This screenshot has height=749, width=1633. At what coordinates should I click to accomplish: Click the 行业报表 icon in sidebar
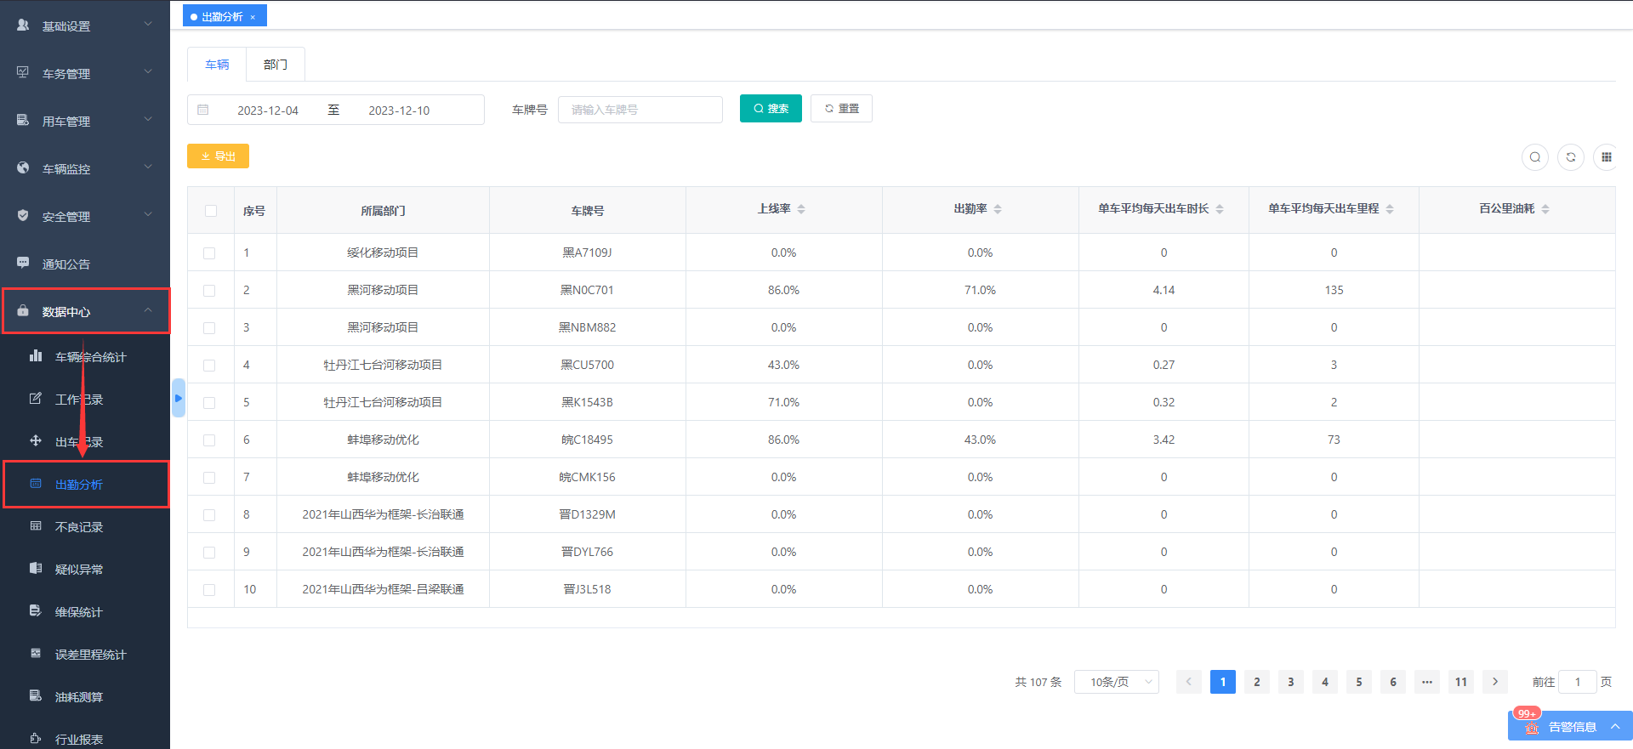(36, 739)
